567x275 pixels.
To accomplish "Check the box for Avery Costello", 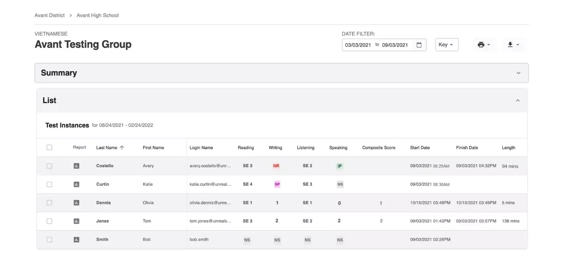I will coord(49,166).
